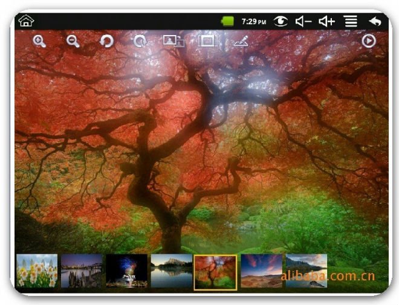Lower the volume with speaker minus
The image size is (399, 305).
click(303, 21)
